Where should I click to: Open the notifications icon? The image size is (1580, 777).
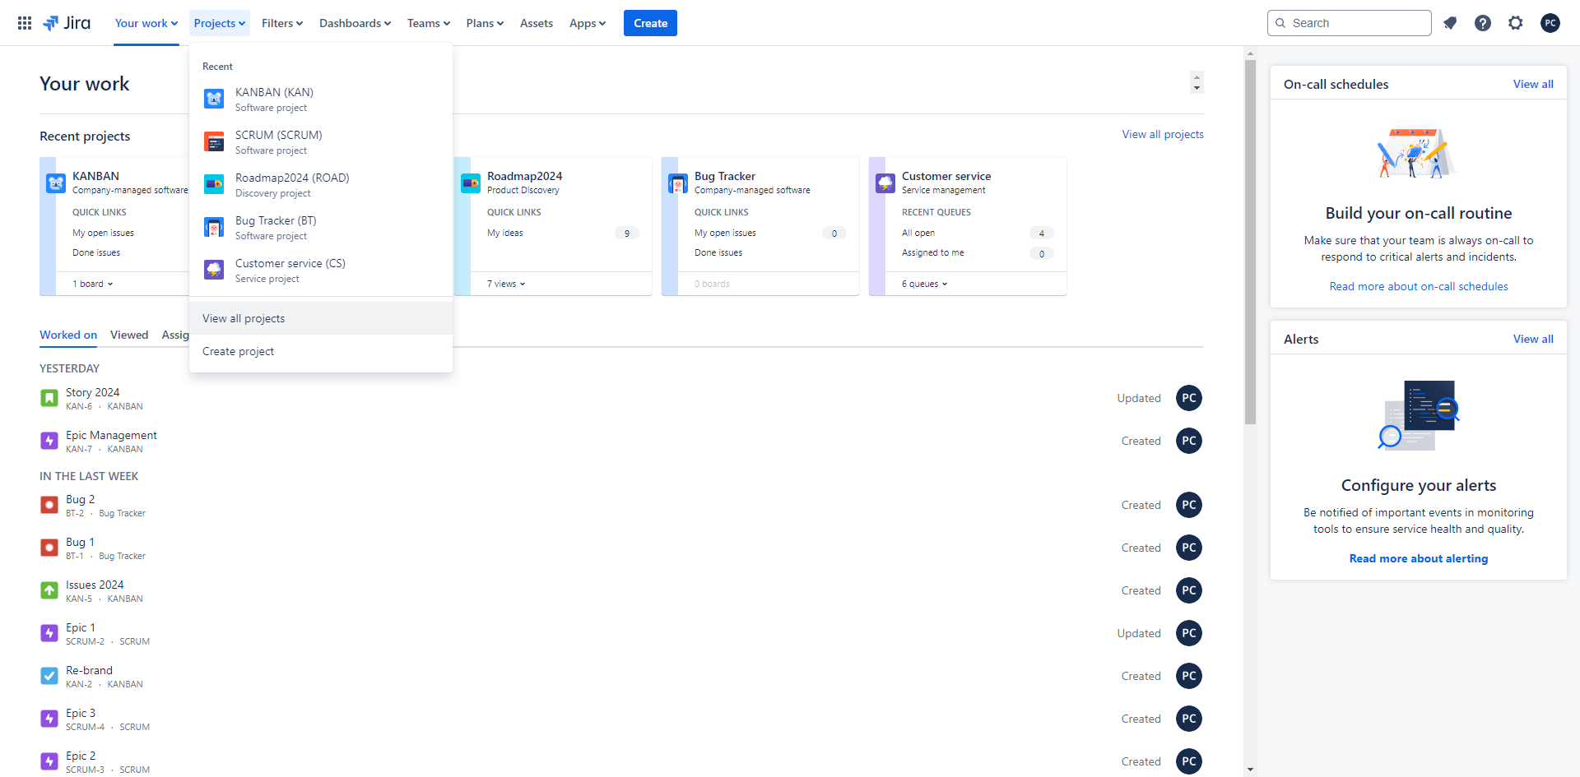pos(1450,23)
